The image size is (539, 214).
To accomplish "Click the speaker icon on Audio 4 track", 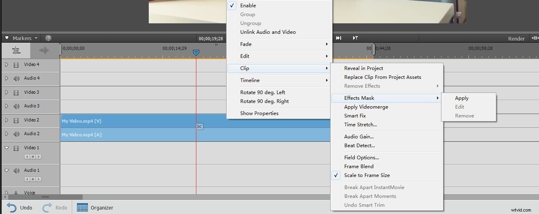I will coord(17,78).
